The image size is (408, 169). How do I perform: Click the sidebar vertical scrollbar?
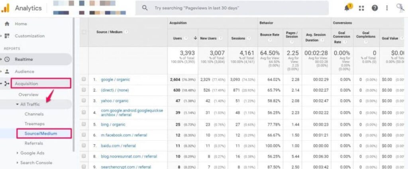tap(74, 84)
